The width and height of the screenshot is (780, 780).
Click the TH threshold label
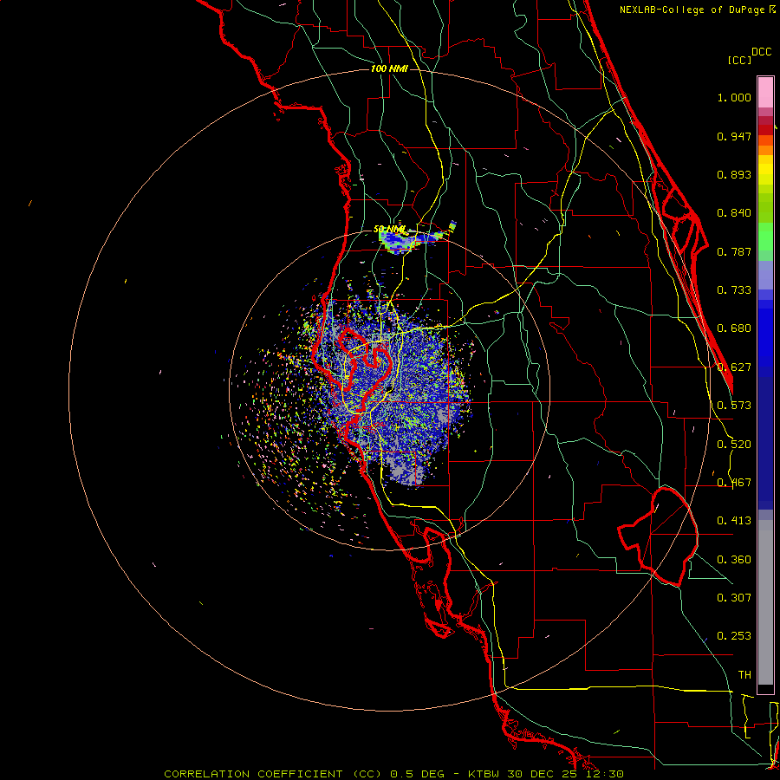(x=744, y=675)
